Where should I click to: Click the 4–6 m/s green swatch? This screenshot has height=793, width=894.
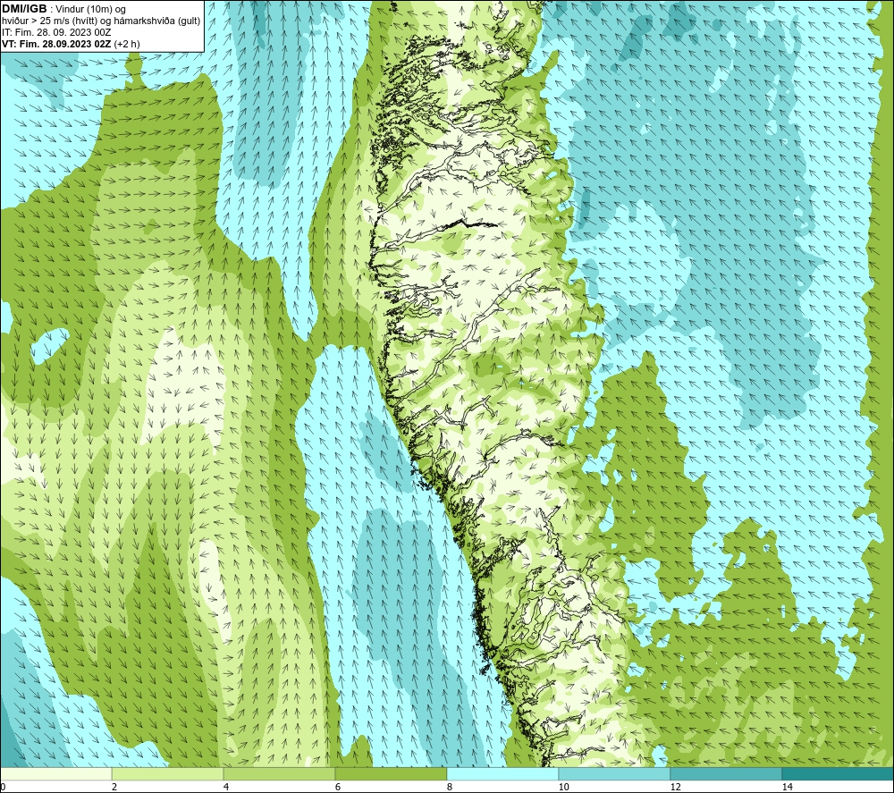click(x=279, y=773)
